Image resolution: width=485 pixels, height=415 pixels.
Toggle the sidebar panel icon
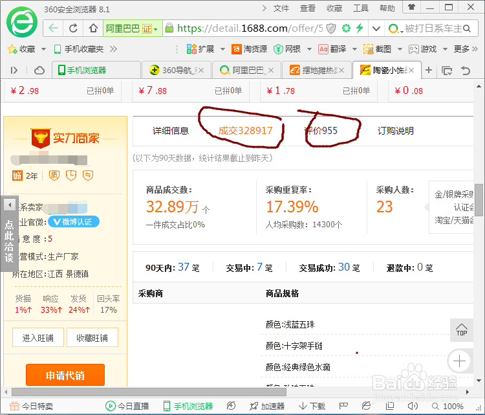(x=14, y=71)
